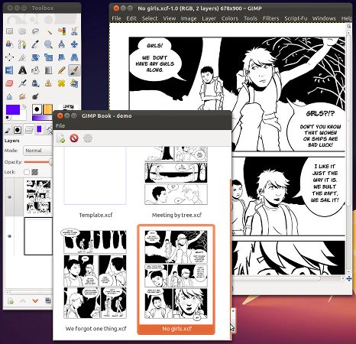
Task: Select the Zoom magnifier tool
Action: (x=48, y=44)
